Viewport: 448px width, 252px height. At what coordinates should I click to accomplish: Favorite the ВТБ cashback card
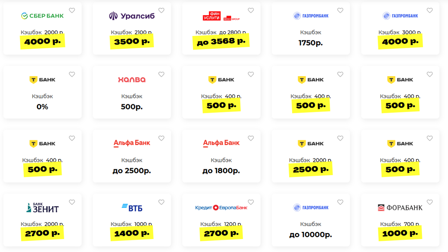tap(161, 202)
